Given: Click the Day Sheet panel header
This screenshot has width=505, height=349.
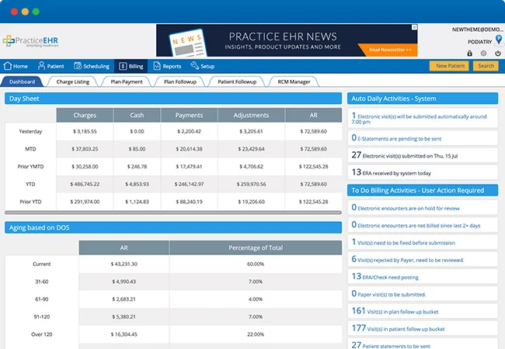Looking at the screenshot, I should pyautogui.click(x=173, y=98).
